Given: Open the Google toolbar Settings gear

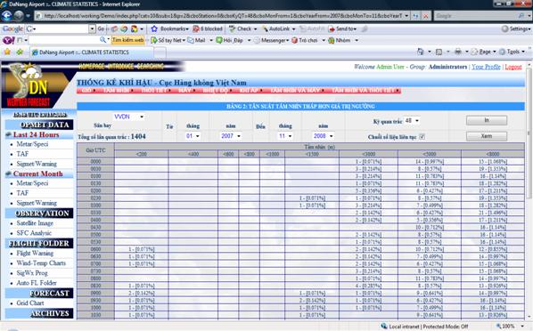Looking at the screenshot, I should tap(505, 29).
